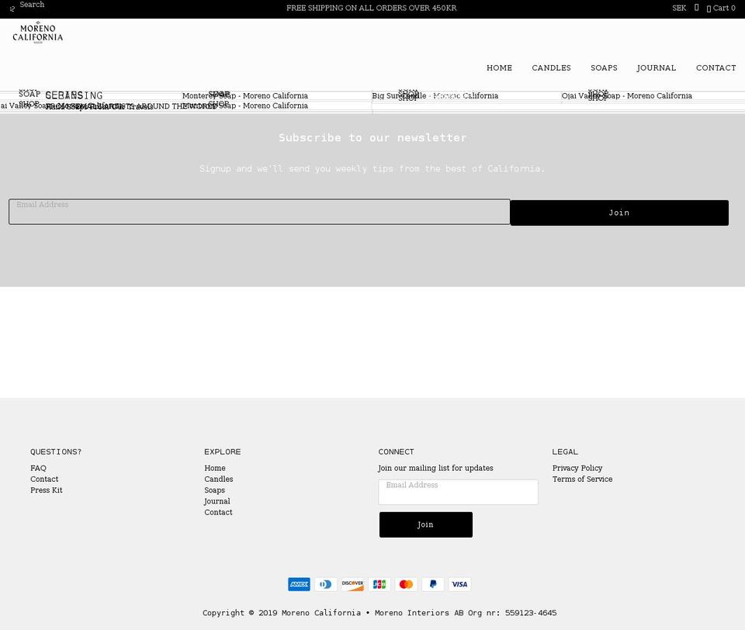745x630 pixels.
Task: Click the American Express payment icon
Action: [299, 584]
